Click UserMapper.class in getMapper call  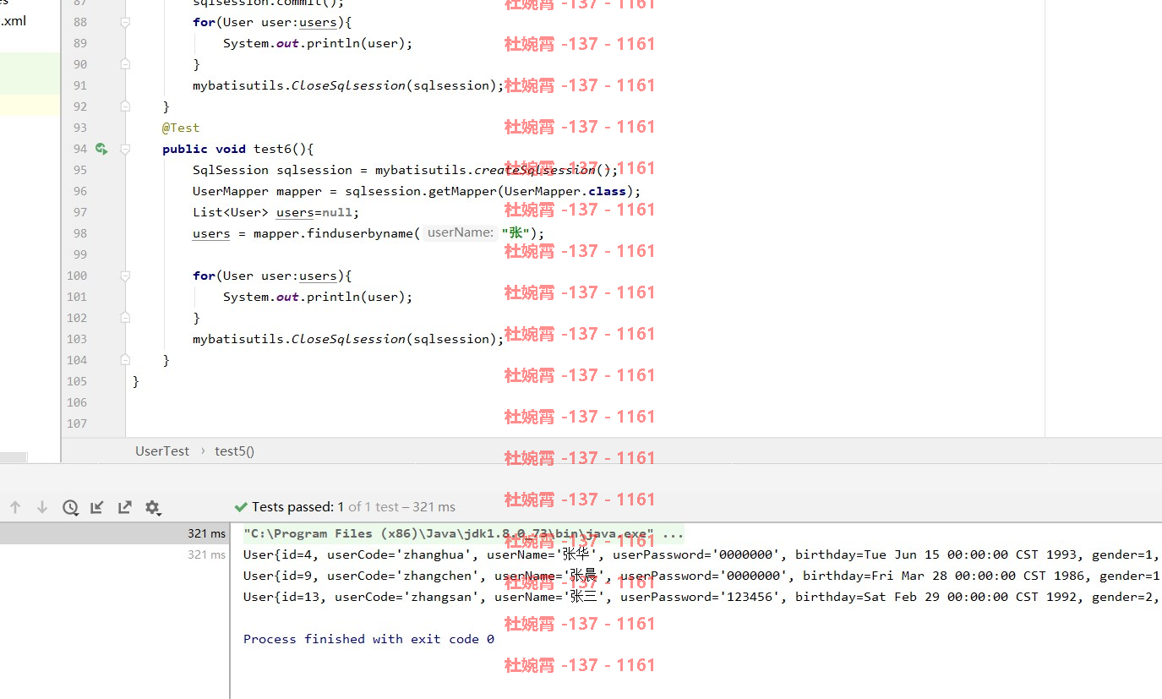[x=565, y=191]
